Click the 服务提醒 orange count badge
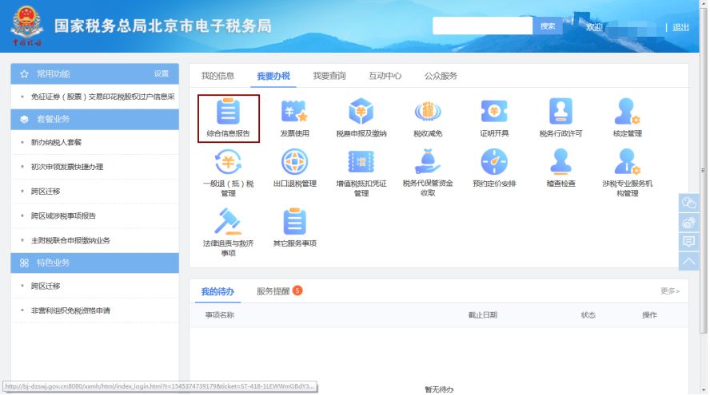Image resolution: width=710 pixels, height=395 pixels. click(297, 290)
